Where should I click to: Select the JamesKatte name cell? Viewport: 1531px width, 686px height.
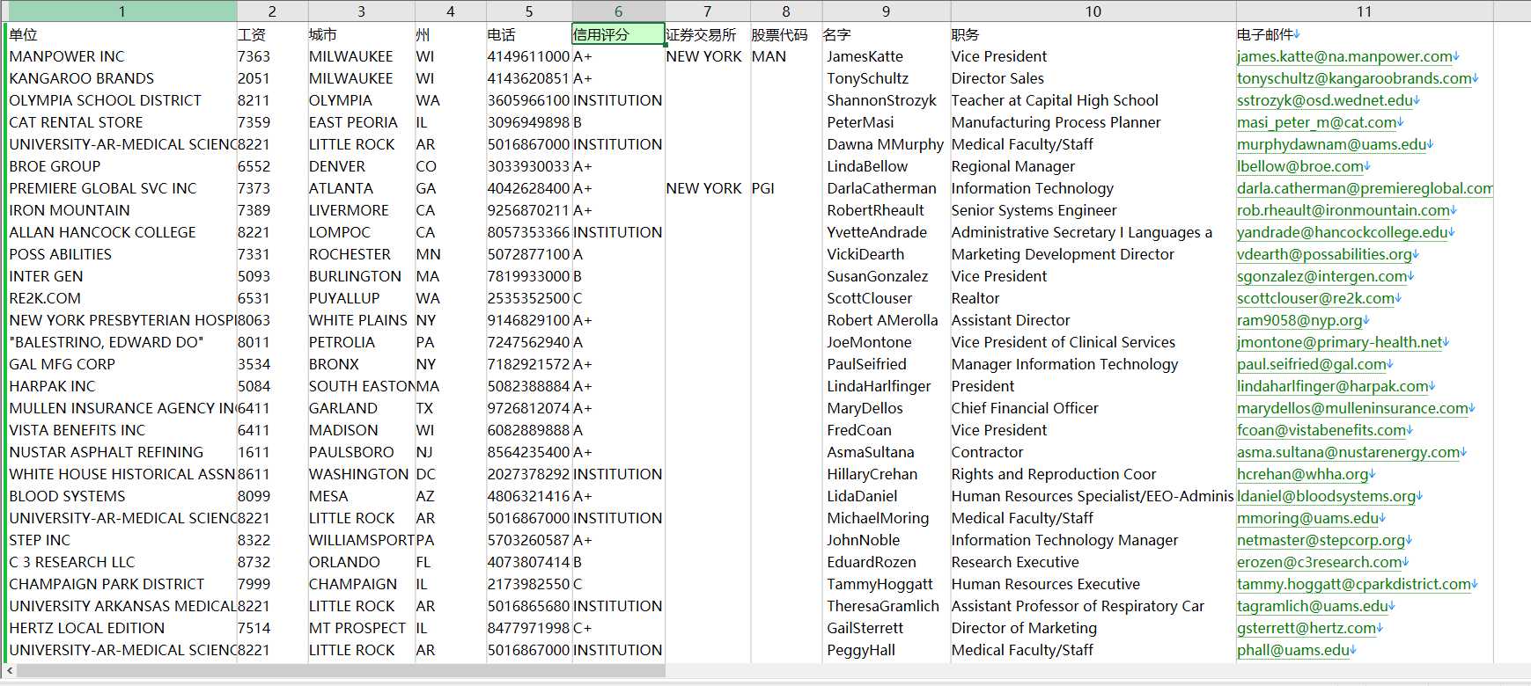coord(886,56)
